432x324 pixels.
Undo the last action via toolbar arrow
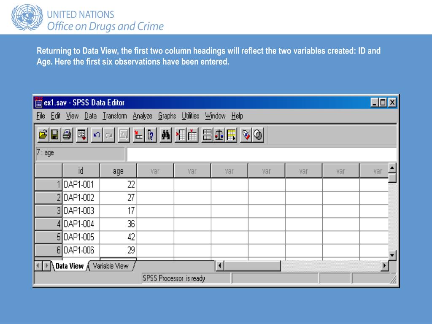97,135
